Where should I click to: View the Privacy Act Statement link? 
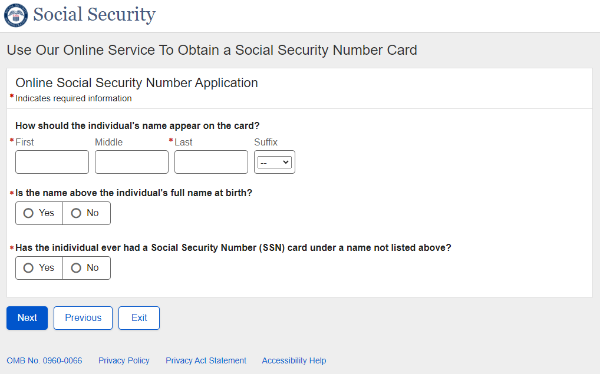coord(206,360)
